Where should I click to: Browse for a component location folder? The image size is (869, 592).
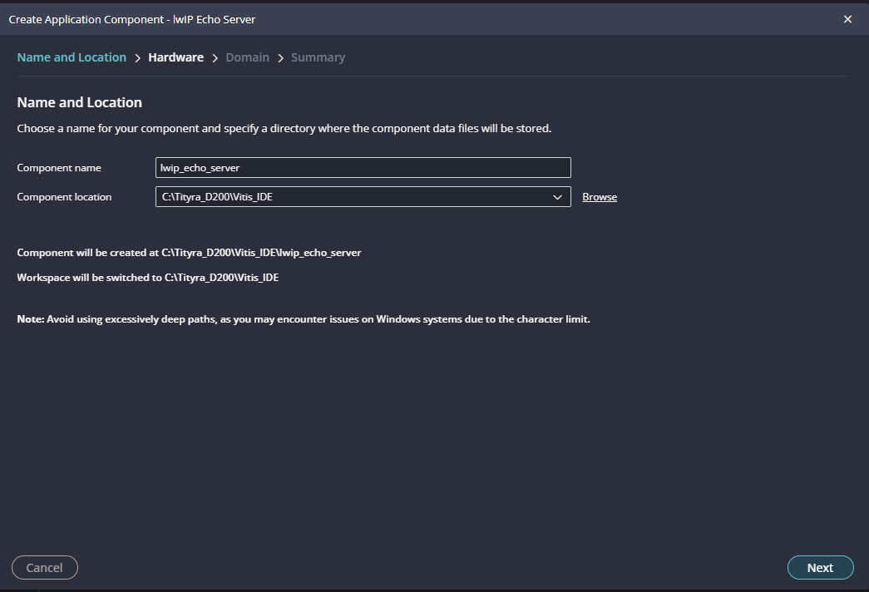coord(599,197)
